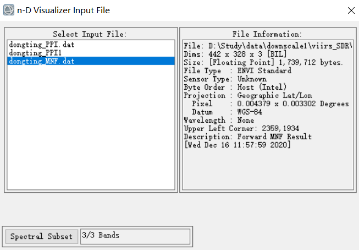This screenshot has width=359, height=250.
Task: Select the highlighted dongting_MNF.dat file
Action: pos(91,61)
